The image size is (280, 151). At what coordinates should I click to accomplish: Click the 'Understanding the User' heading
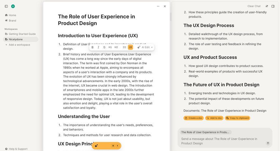pyautogui.click(x=84, y=116)
